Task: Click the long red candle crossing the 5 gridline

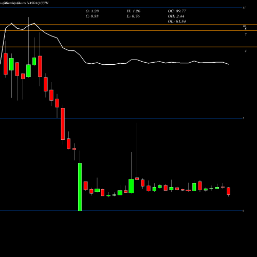Action: tap(63, 124)
